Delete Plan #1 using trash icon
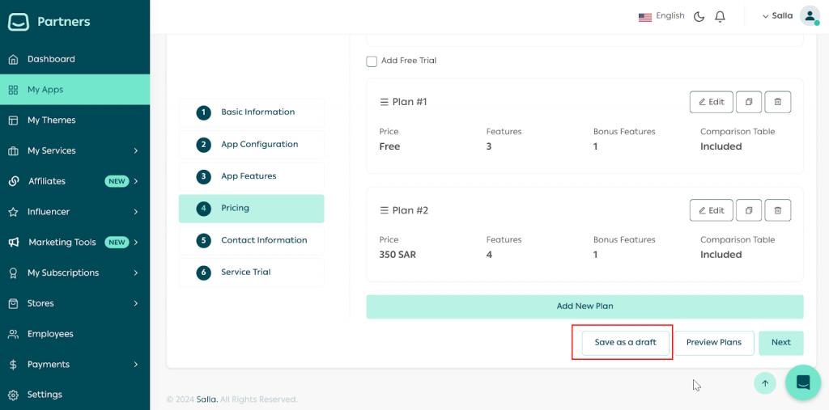The image size is (829, 410). [x=777, y=102]
